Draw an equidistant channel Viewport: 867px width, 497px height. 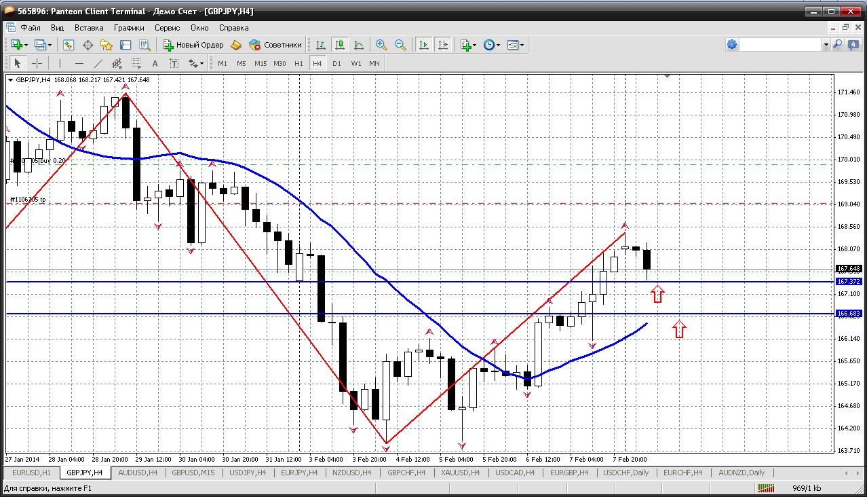point(117,63)
